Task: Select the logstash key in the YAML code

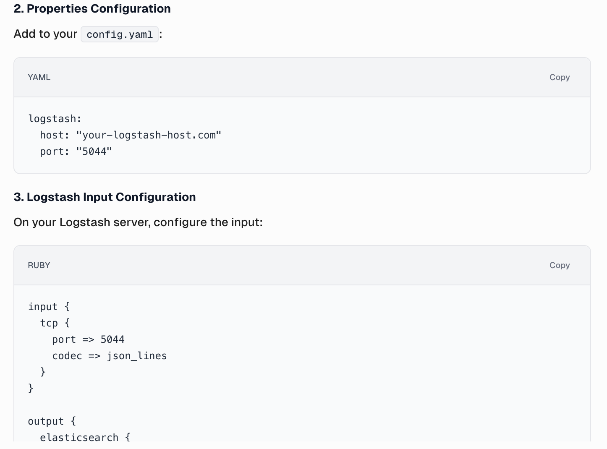Action: click(x=54, y=118)
